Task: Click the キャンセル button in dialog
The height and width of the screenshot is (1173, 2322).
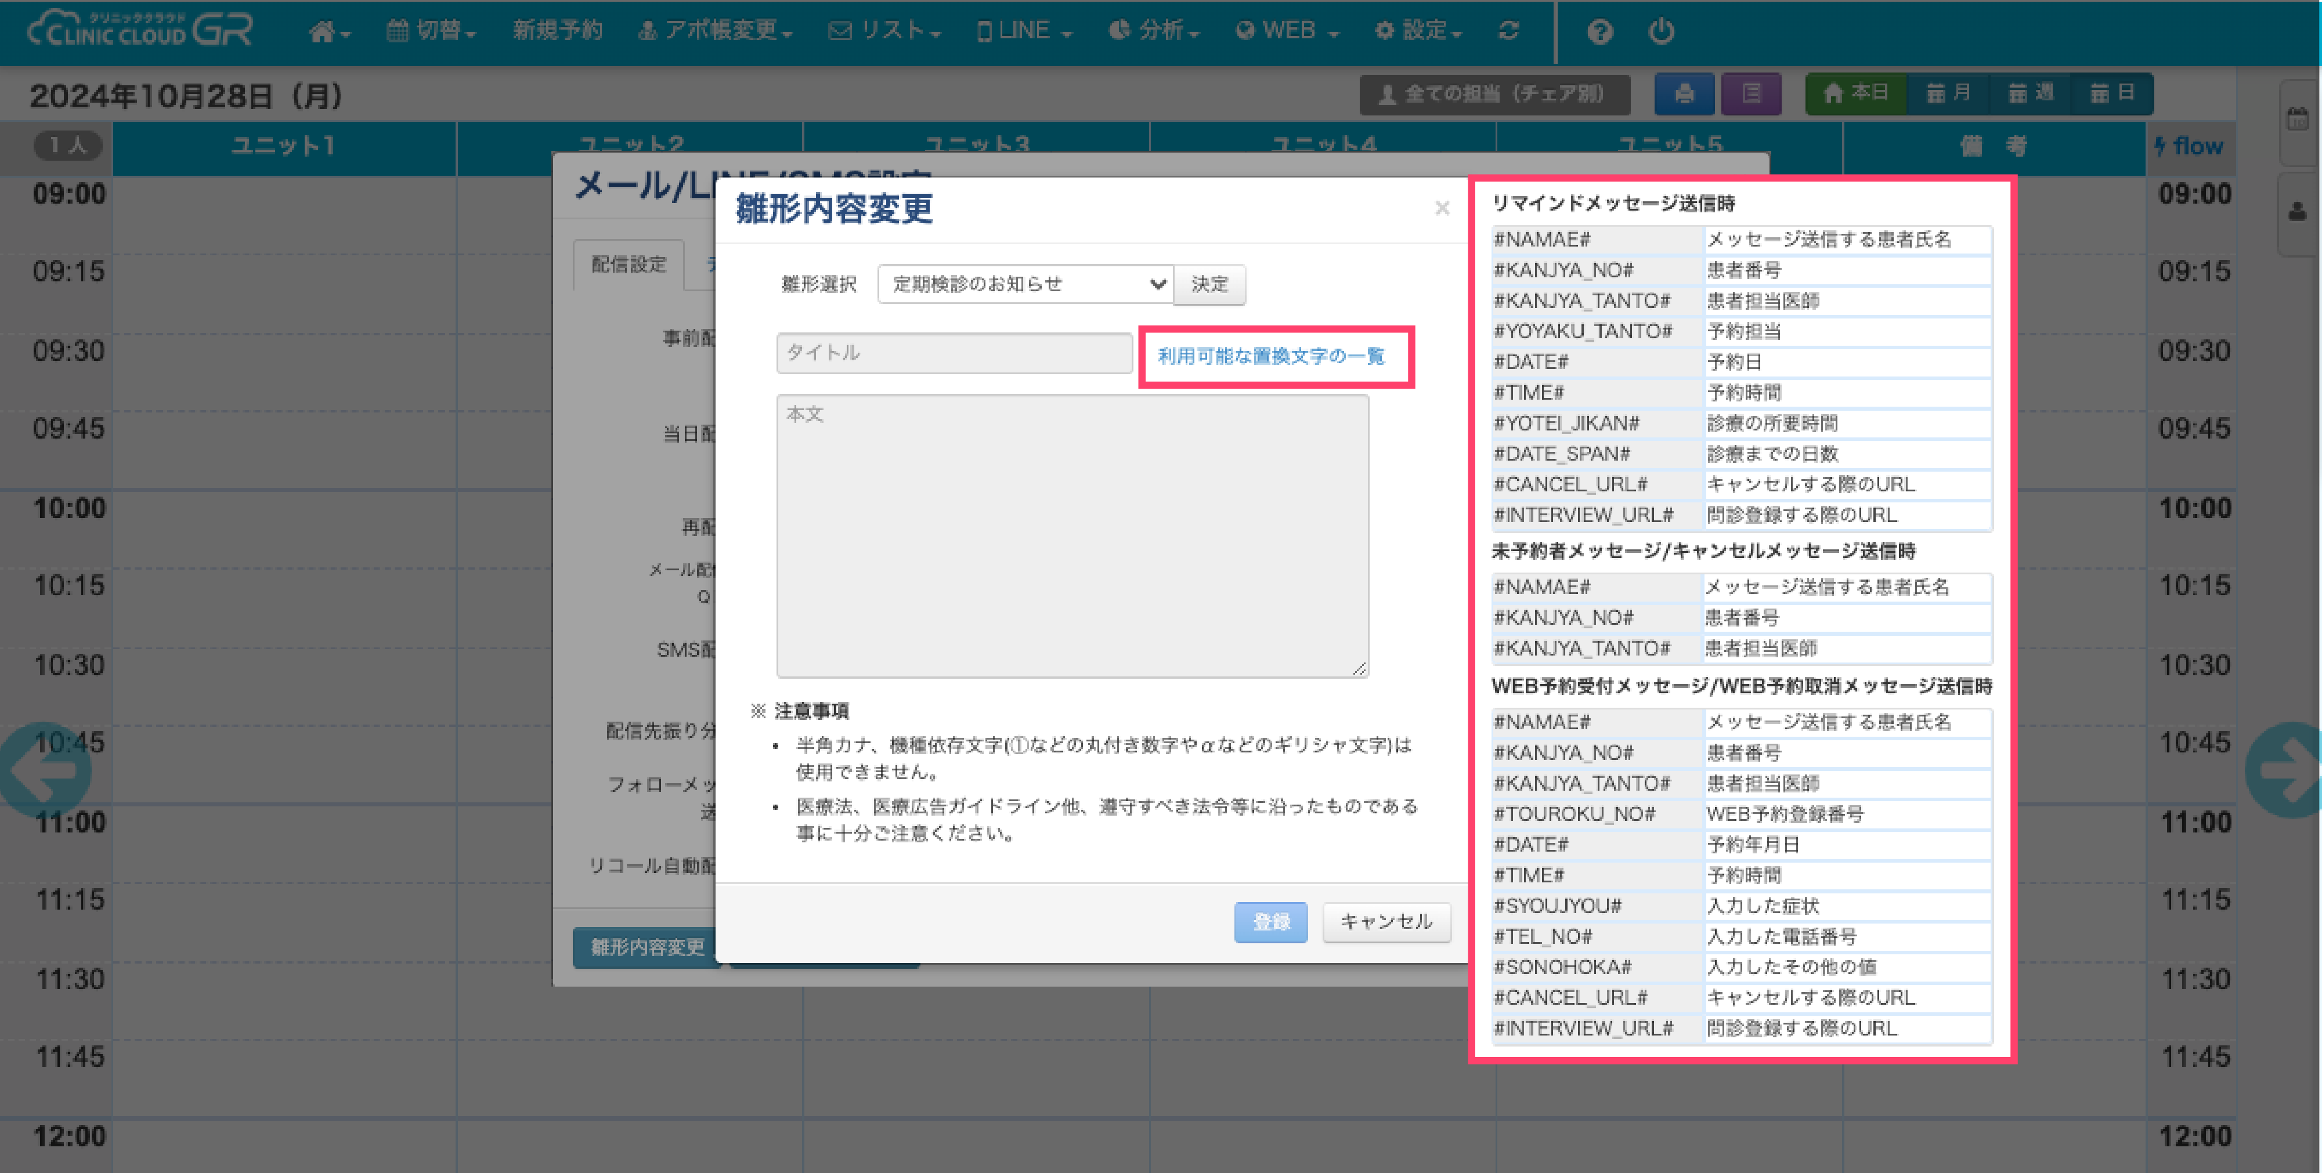Action: pyautogui.click(x=1385, y=922)
